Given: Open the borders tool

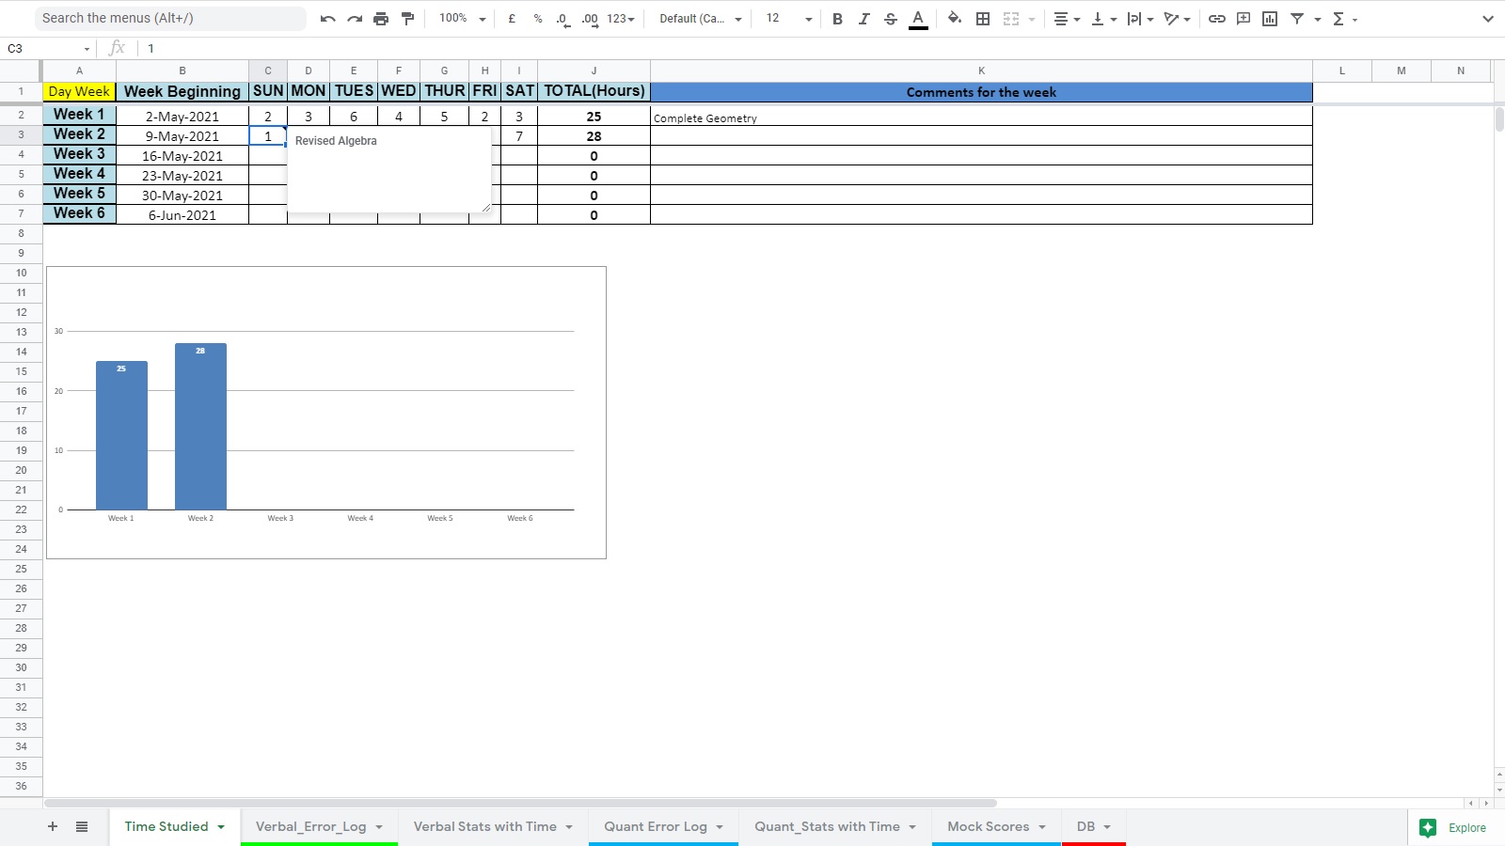Looking at the screenshot, I should [983, 19].
